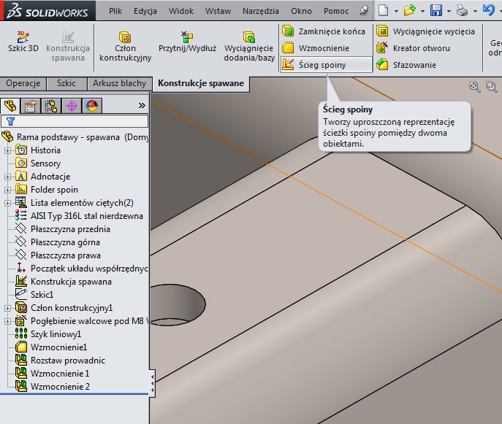Click the Zamknięcie końca button
The height and width of the screenshot is (424, 502).
[x=324, y=31]
